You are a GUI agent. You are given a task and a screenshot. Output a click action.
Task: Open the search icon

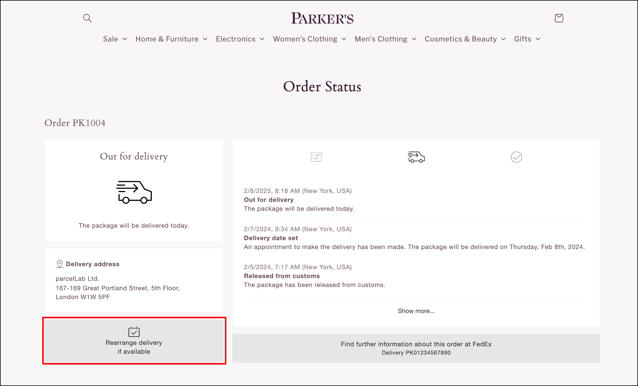pyautogui.click(x=87, y=18)
